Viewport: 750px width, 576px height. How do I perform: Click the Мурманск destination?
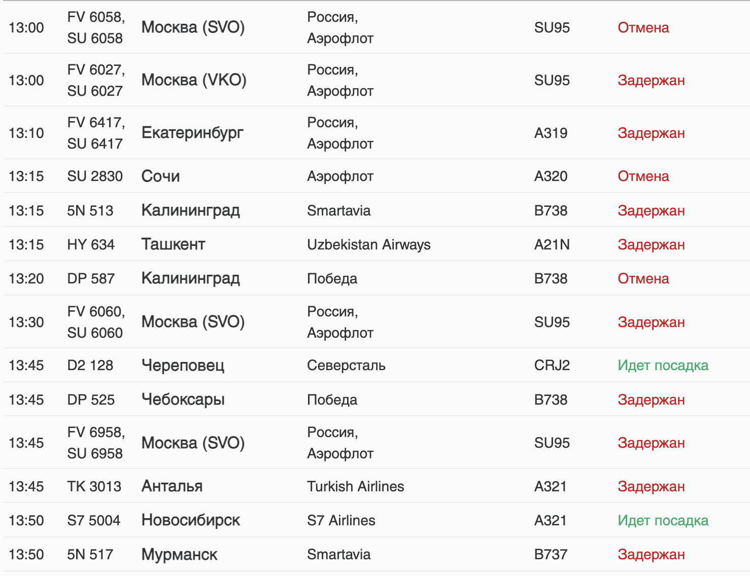click(x=179, y=554)
